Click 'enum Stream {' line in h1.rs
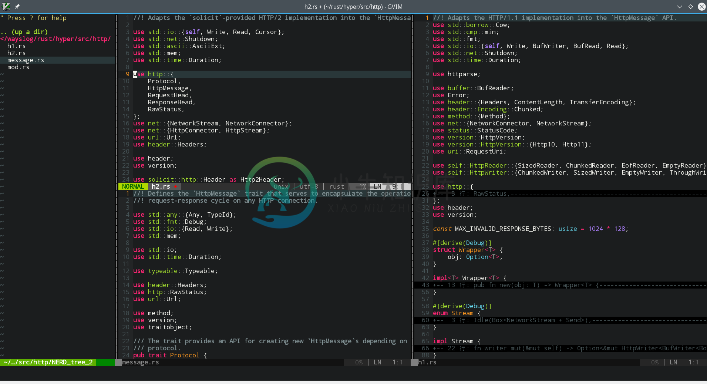 (x=457, y=313)
